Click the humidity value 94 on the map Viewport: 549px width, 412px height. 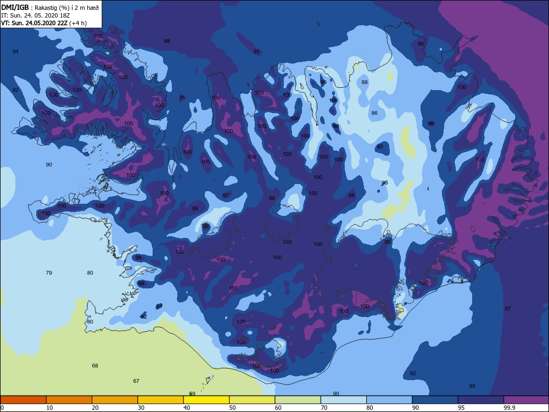coord(15,52)
